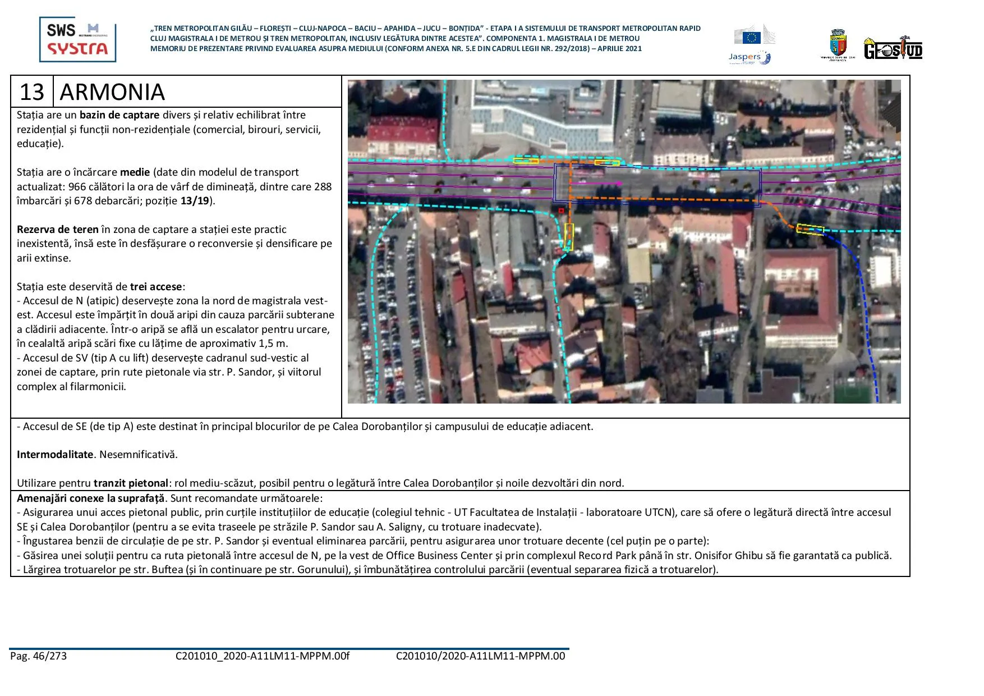This screenshot has height=696, width=984.
Task: Click the leftmost north yellow access marker
Action: (526, 161)
